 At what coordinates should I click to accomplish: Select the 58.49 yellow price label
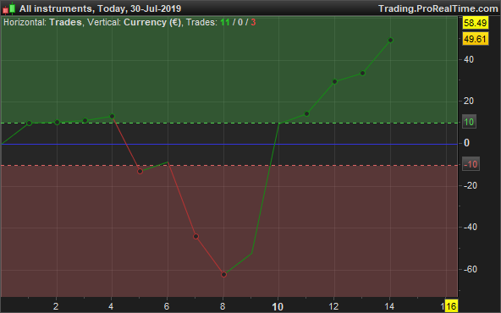click(x=476, y=23)
